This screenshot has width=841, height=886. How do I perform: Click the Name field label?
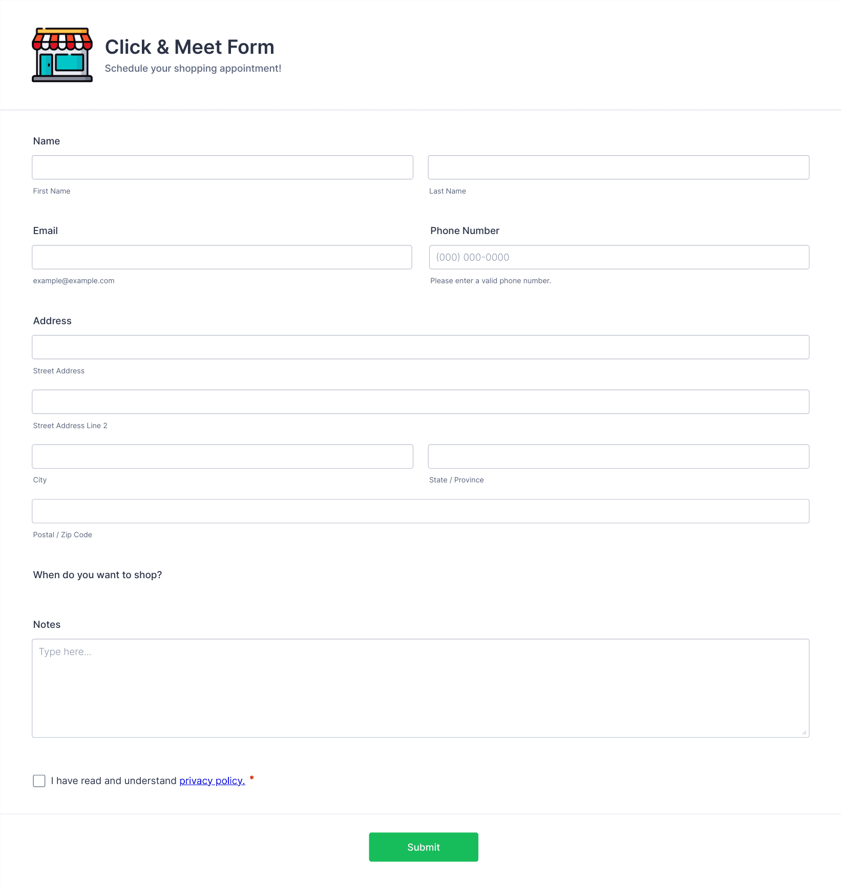(x=47, y=141)
